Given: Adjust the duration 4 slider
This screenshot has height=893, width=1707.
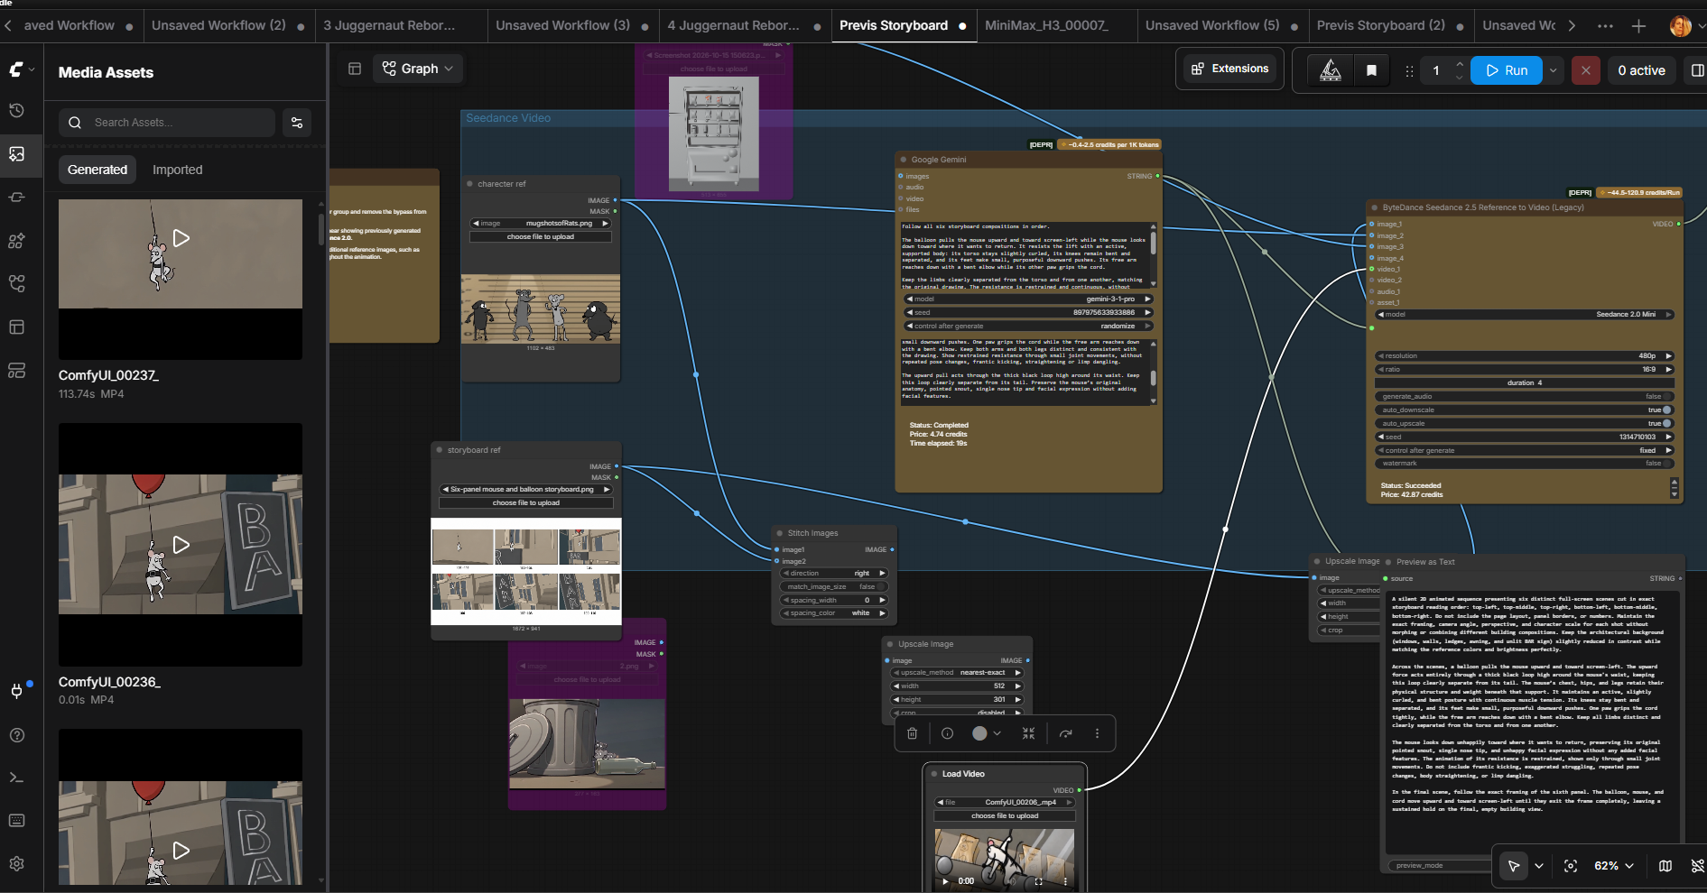Looking at the screenshot, I should 1525,383.
